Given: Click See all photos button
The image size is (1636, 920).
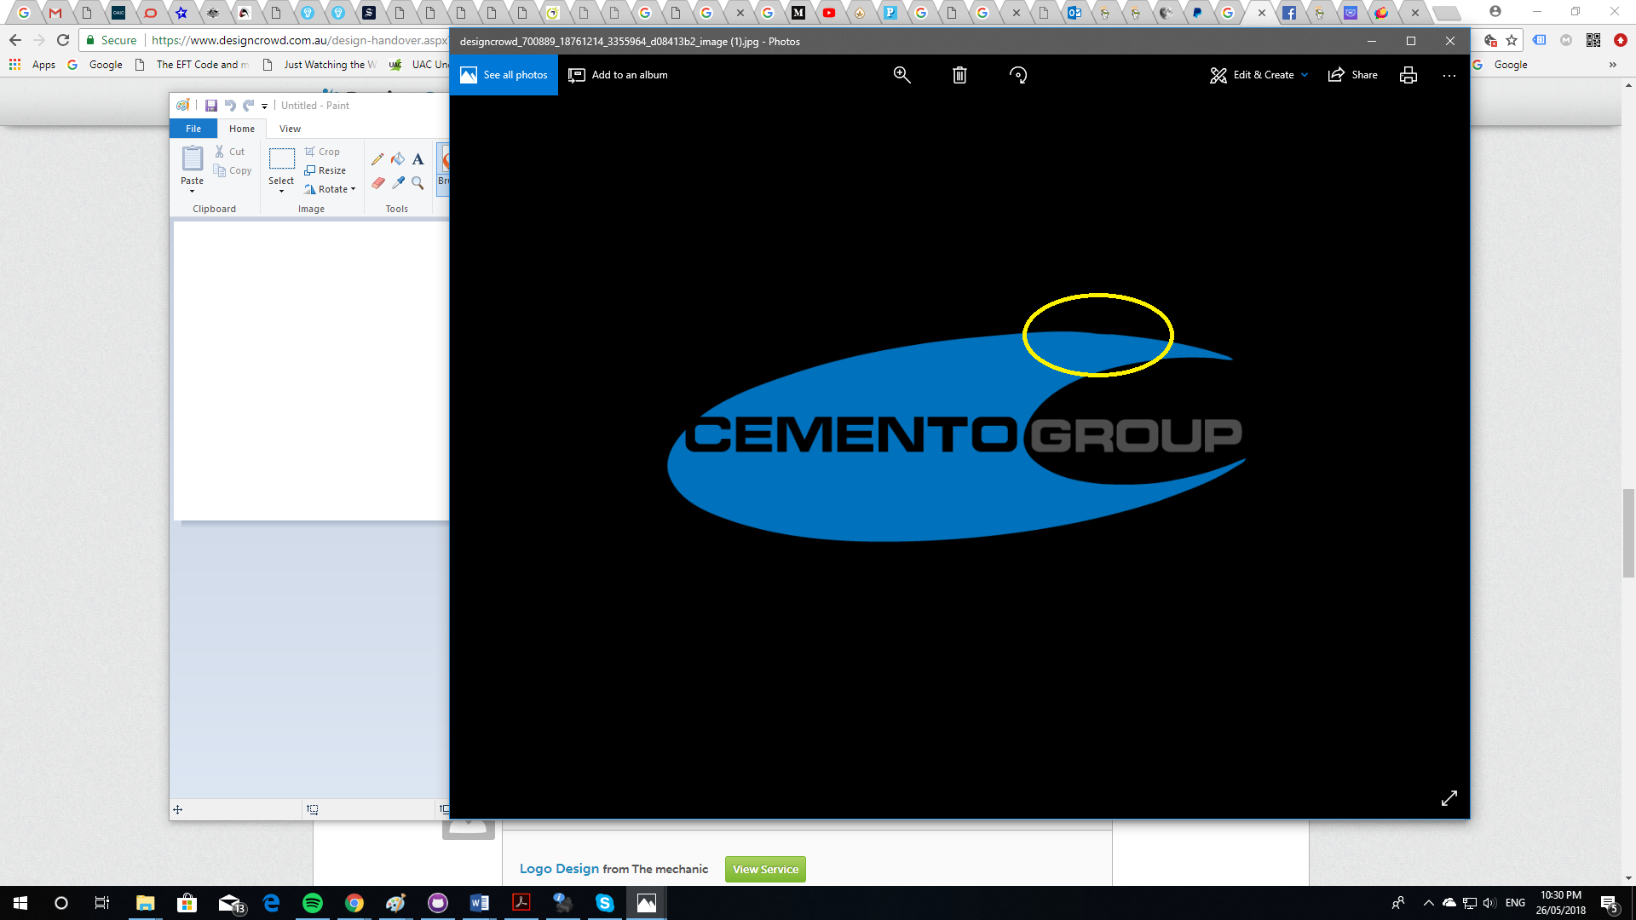Looking at the screenshot, I should pos(504,75).
